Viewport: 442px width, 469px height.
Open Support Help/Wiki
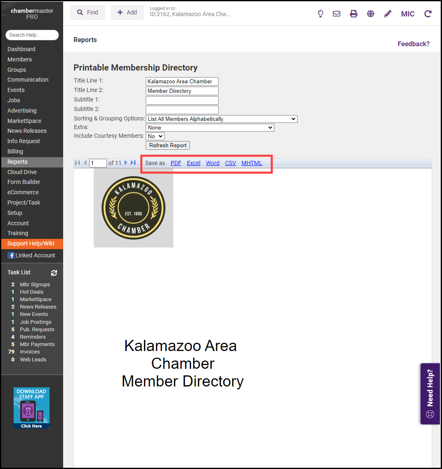32,243
